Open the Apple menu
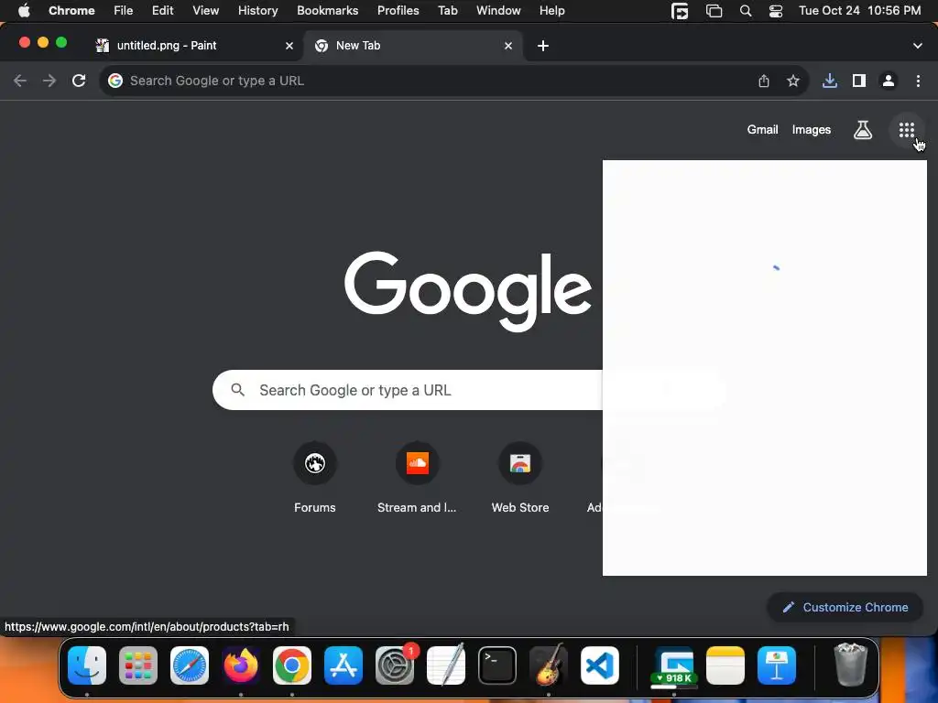 [24, 11]
